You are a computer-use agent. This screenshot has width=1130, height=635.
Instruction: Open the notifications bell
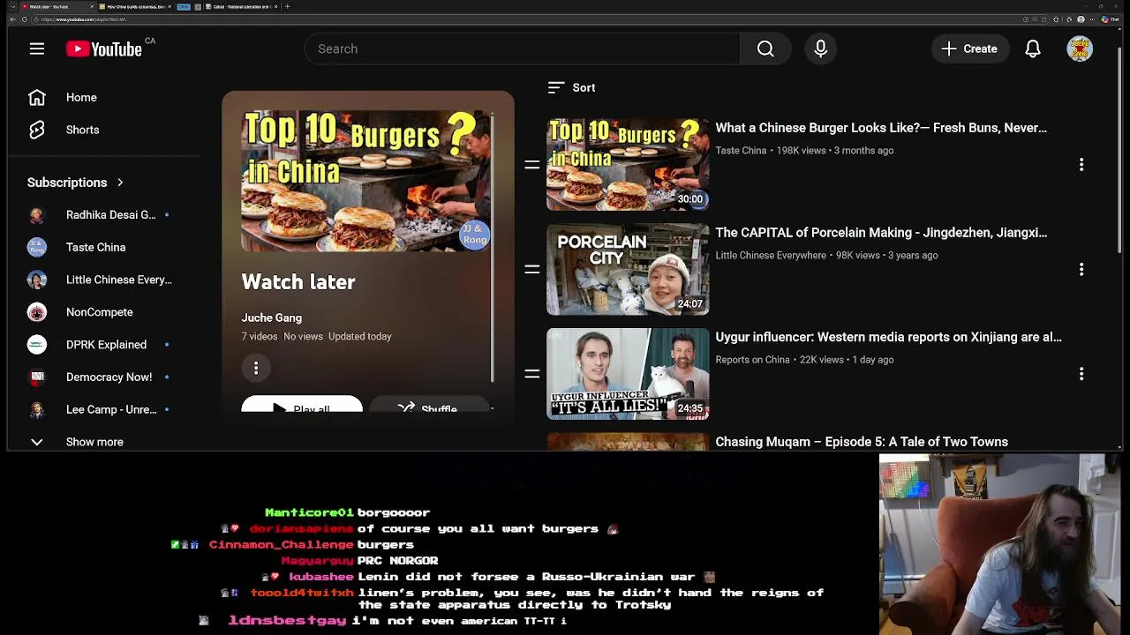pos(1033,49)
